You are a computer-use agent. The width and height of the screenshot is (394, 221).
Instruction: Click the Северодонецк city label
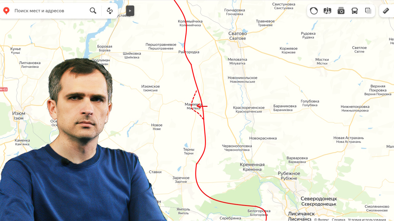click(319, 199)
